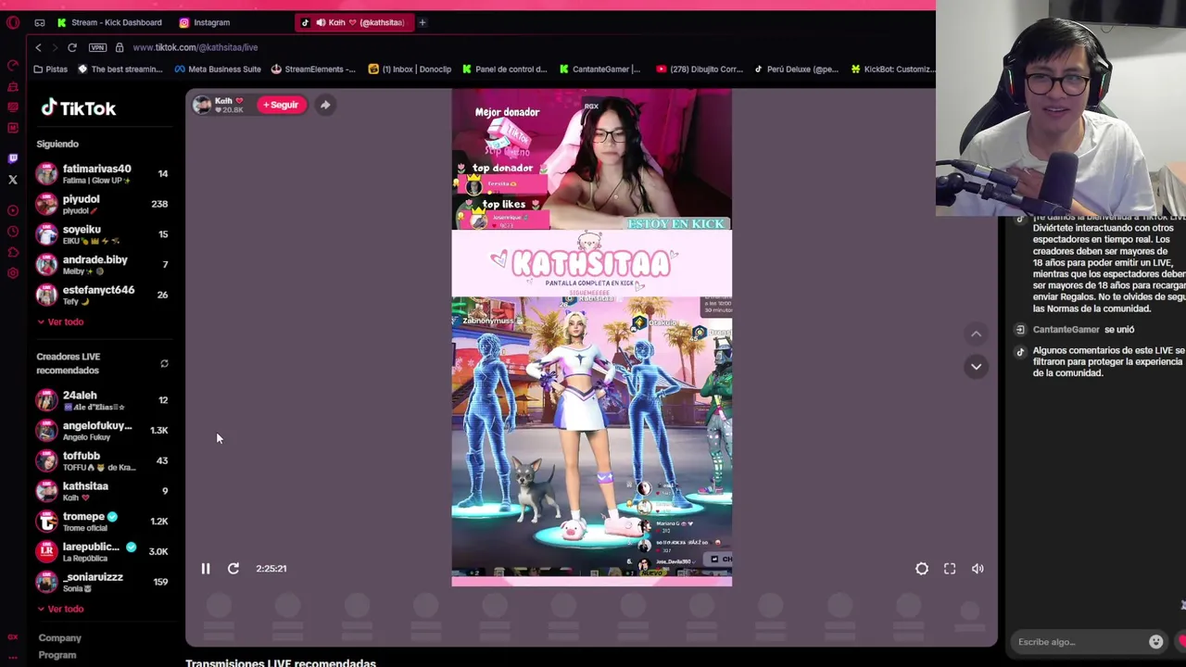Open Meta Business Suite bookmark
The height and width of the screenshot is (667, 1186).
coord(218,69)
